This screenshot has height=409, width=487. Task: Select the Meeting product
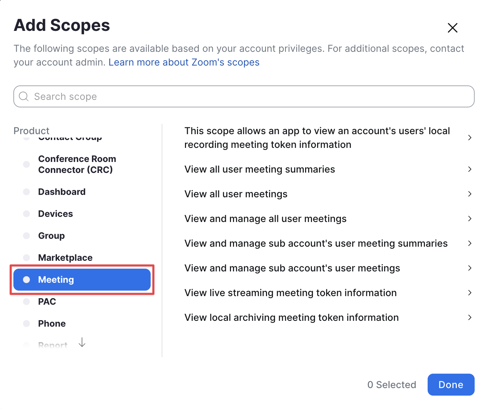[82, 280]
